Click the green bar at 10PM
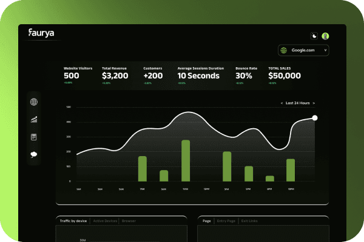Screen dimensions: 364x242 [291, 170]
